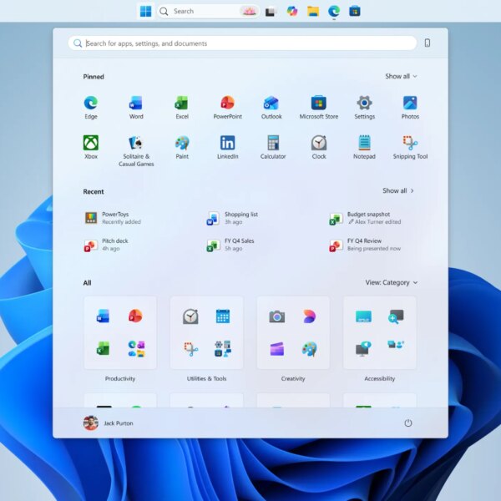Open Calendar in Utilities & Tools group
This screenshot has width=501, height=501.
tap(223, 316)
